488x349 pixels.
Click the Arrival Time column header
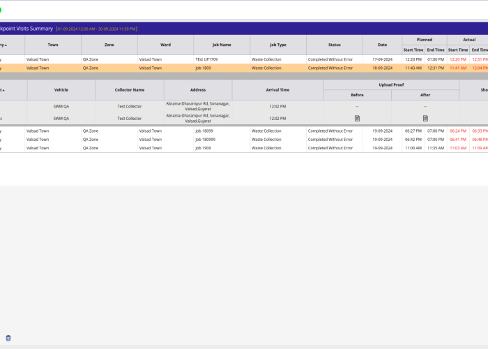click(x=277, y=90)
